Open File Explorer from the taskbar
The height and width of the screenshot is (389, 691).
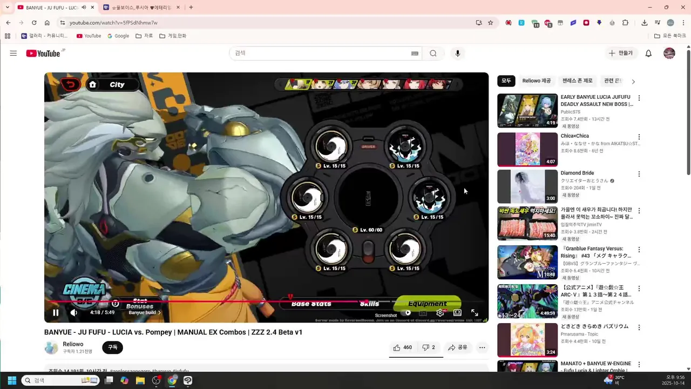(140, 380)
